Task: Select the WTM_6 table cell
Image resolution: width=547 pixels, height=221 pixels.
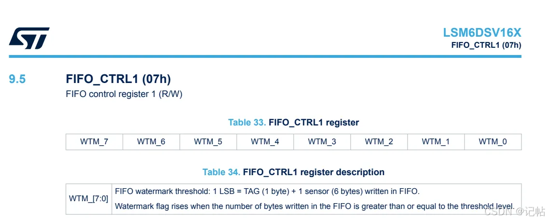Action: click(151, 142)
